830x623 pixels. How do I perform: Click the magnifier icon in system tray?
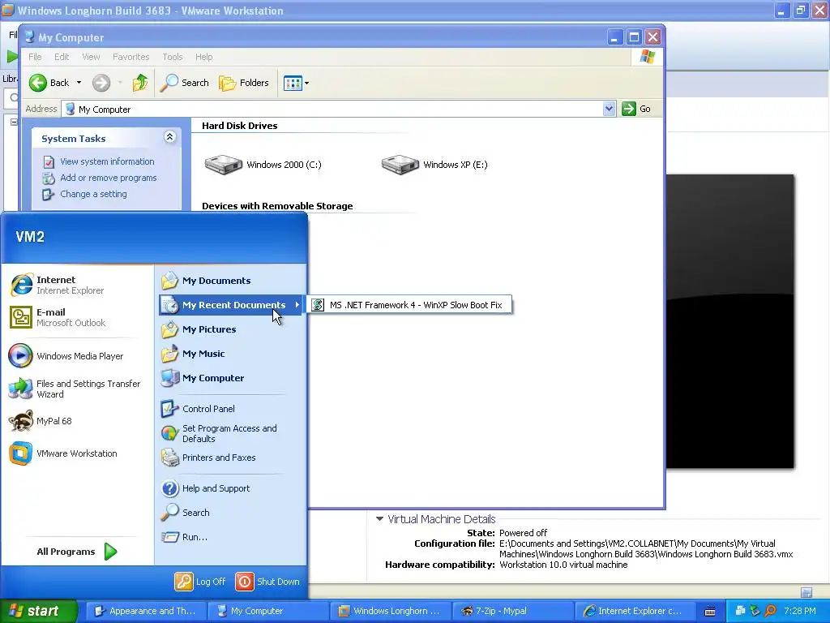(x=770, y=611)
